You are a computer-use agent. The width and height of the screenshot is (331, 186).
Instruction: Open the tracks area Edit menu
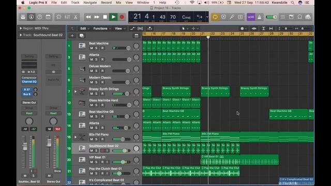point(85,28)
